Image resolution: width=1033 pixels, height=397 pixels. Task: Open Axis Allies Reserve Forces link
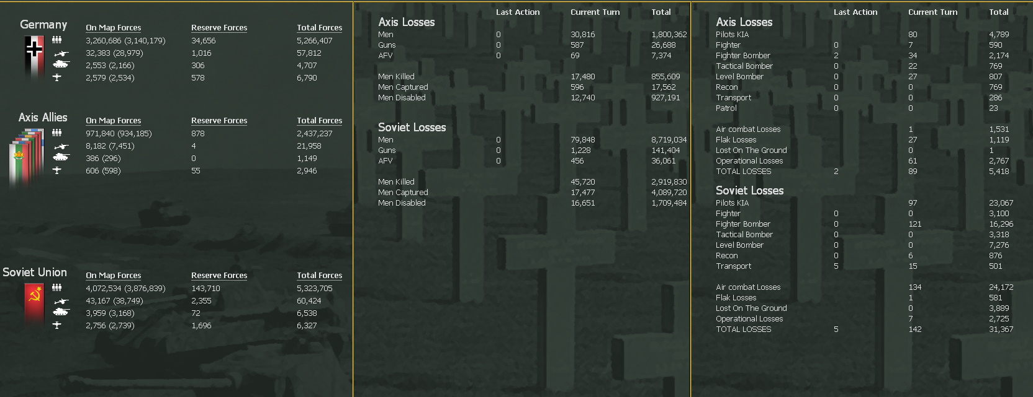tap(219, 121)
